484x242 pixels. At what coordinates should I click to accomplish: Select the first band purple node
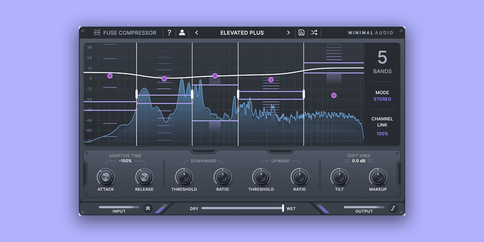[x=110, y=76]
